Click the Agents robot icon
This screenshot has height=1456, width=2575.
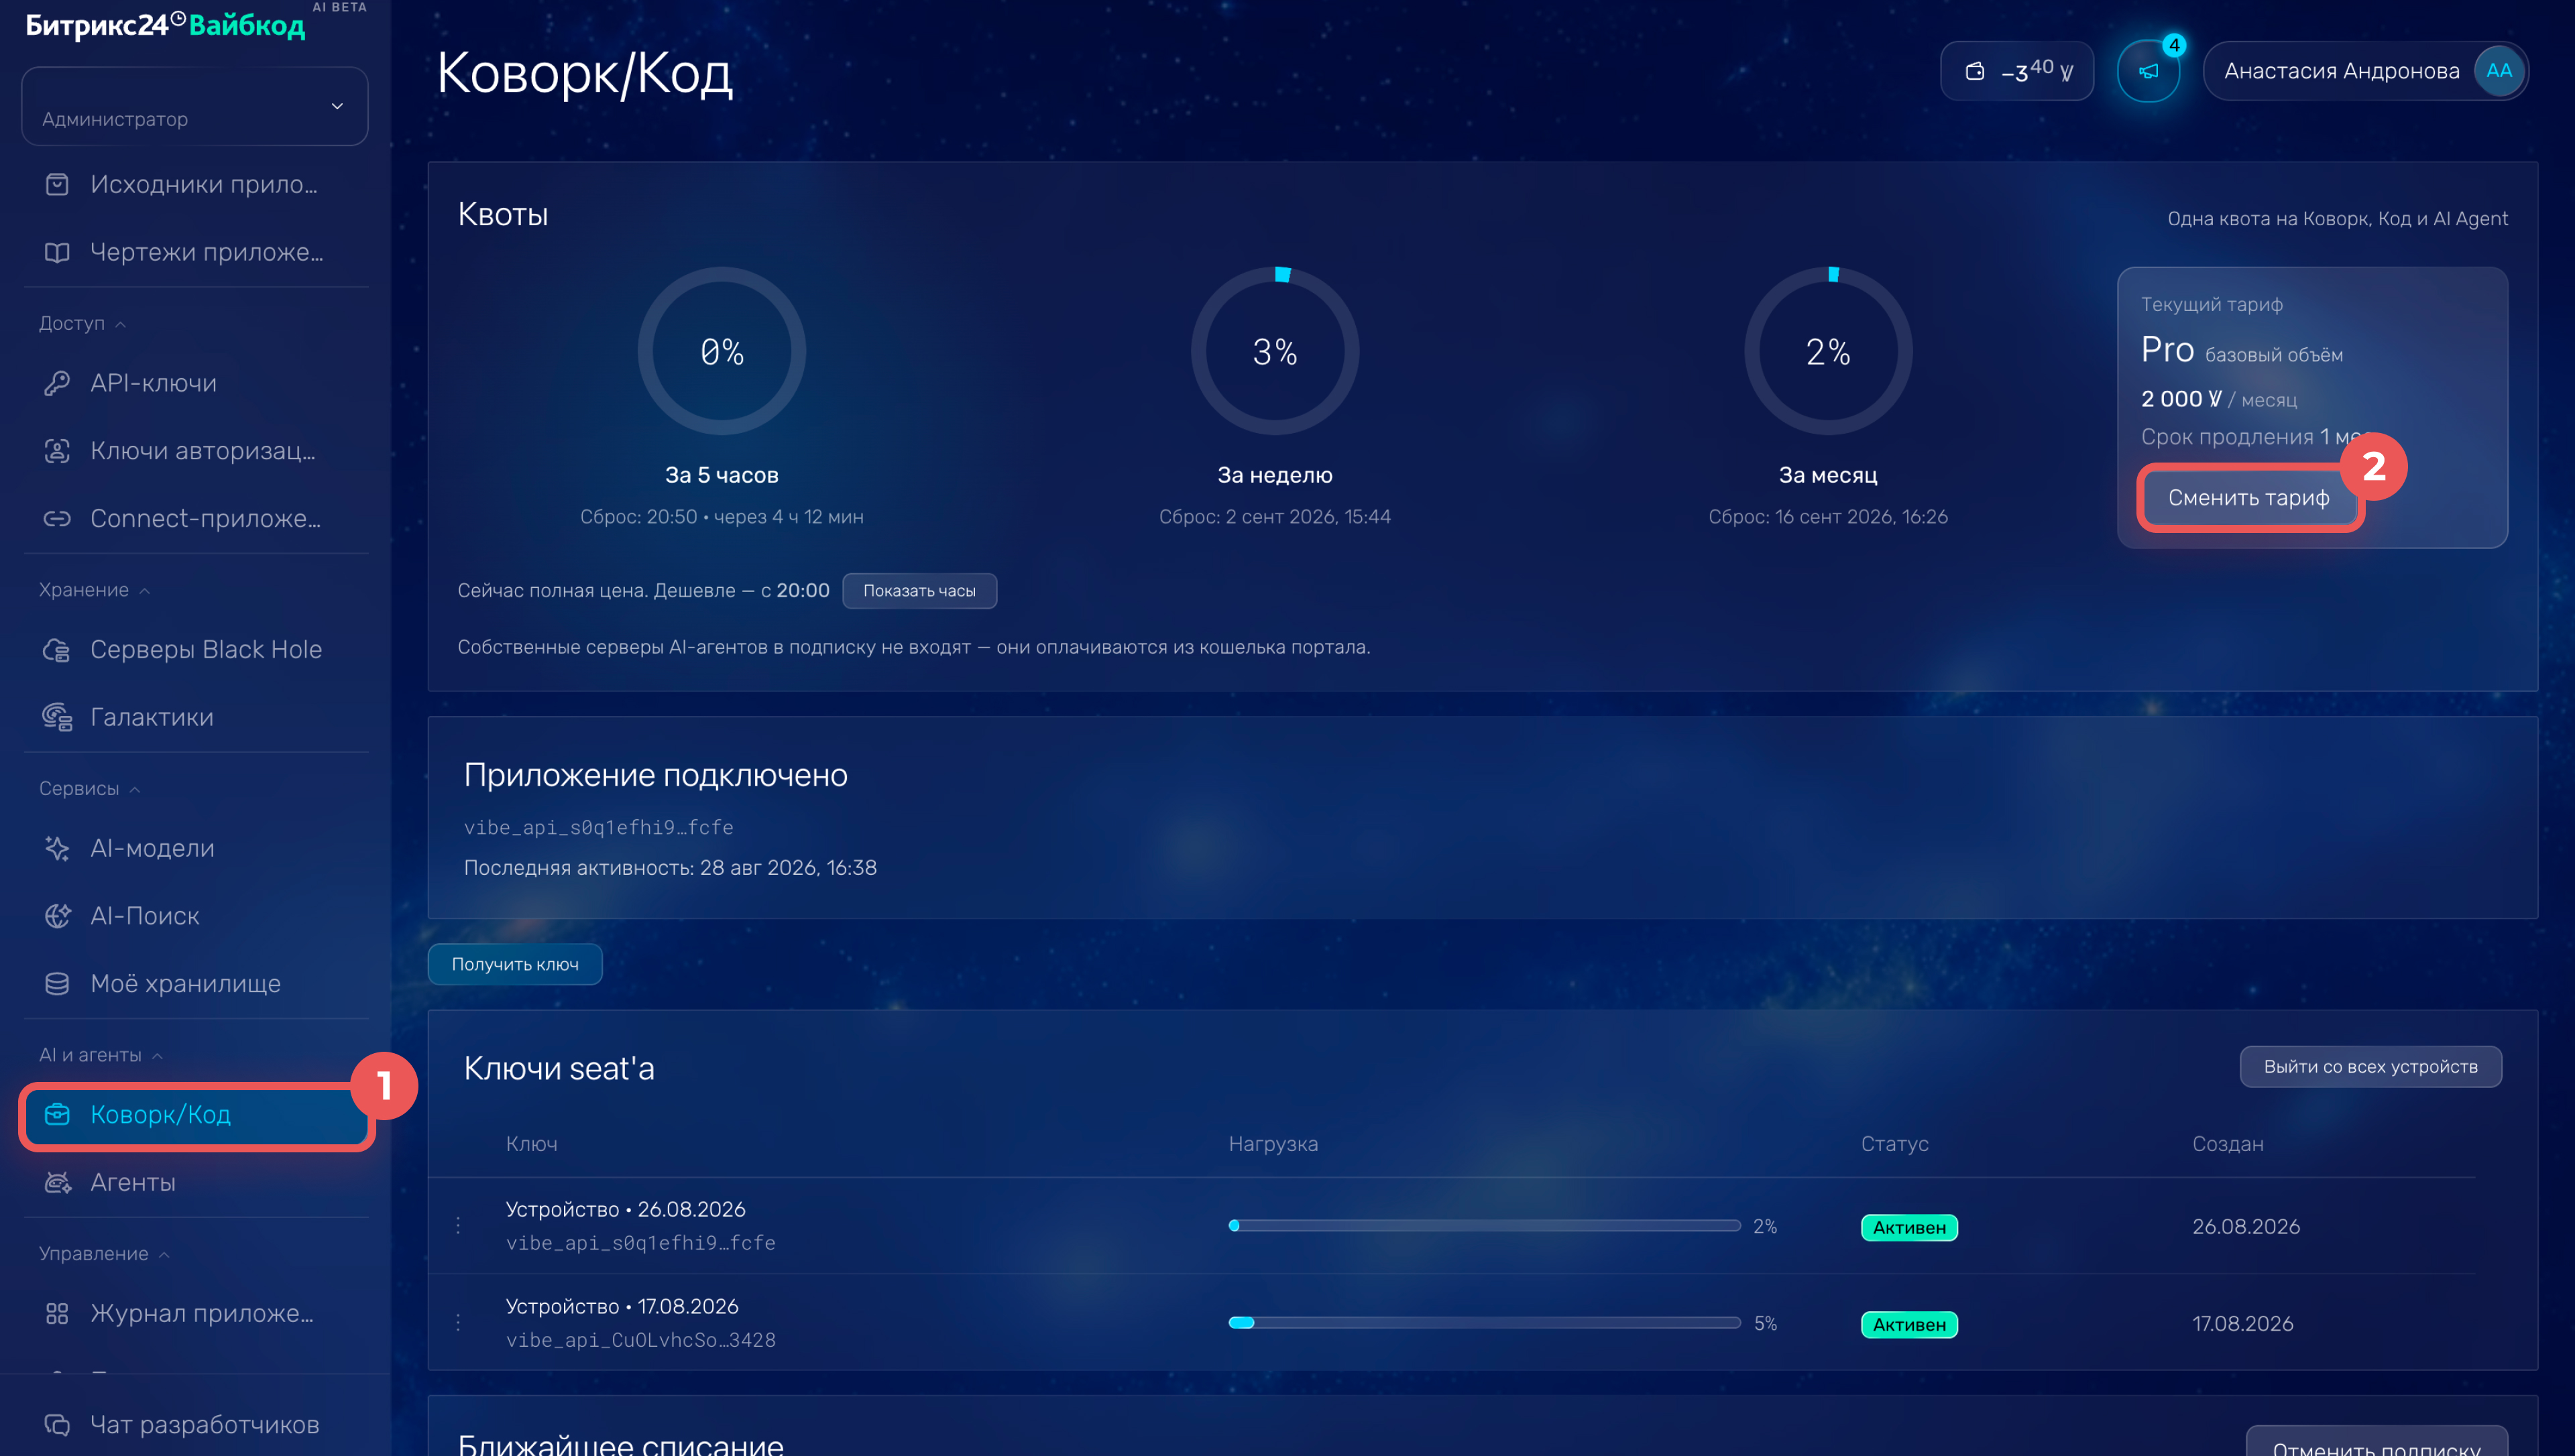(x=57, y=1182)
